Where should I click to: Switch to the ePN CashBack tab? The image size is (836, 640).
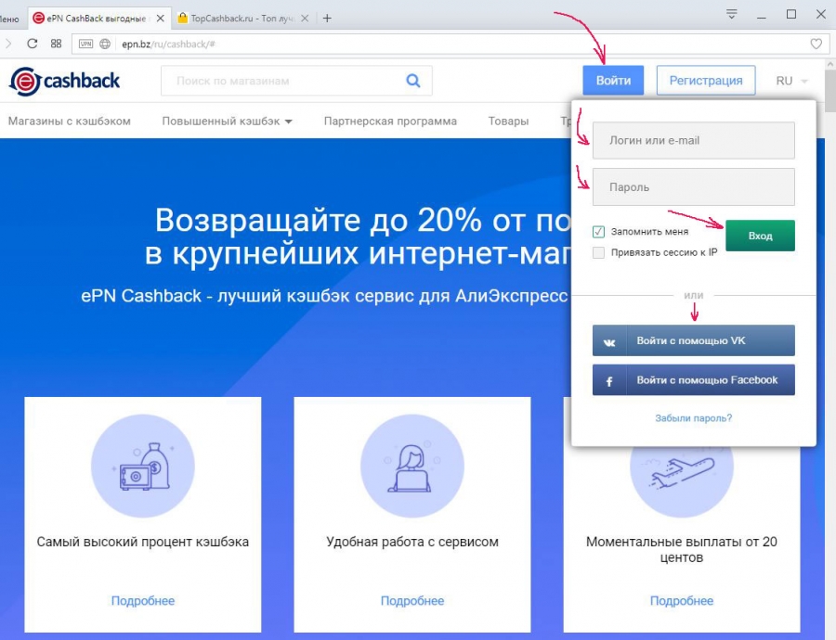pyautogui.click(x=99, y=19)
